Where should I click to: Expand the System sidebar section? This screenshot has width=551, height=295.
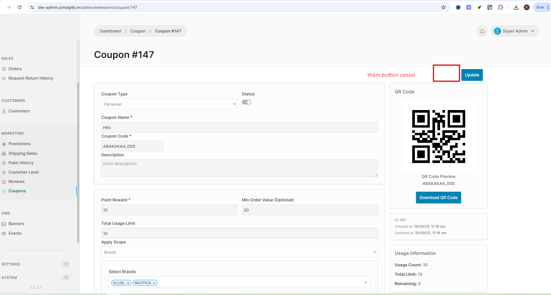(66, 277)
